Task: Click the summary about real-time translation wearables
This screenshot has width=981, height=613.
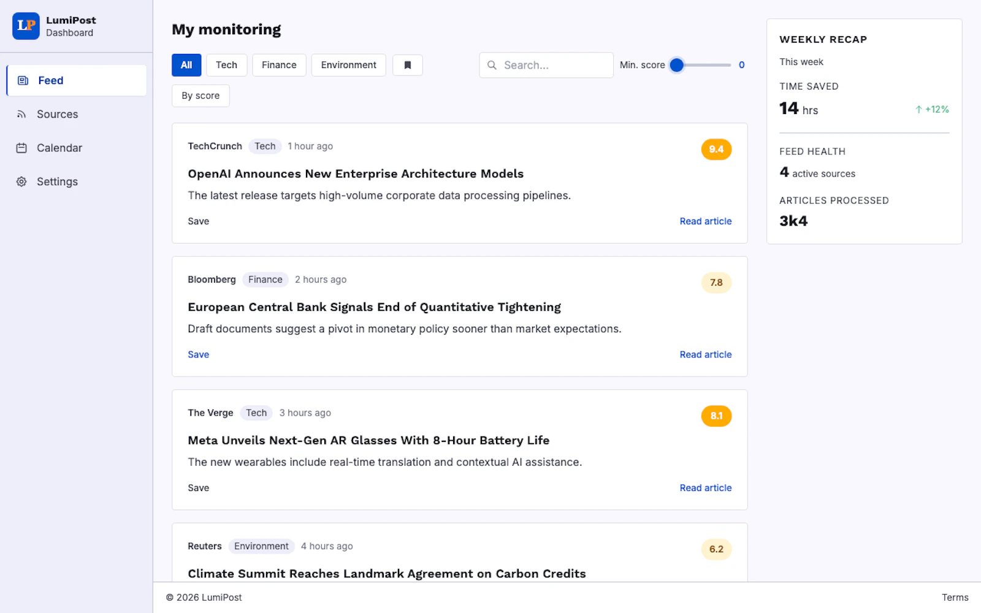Action: click(x=385, y=462)
